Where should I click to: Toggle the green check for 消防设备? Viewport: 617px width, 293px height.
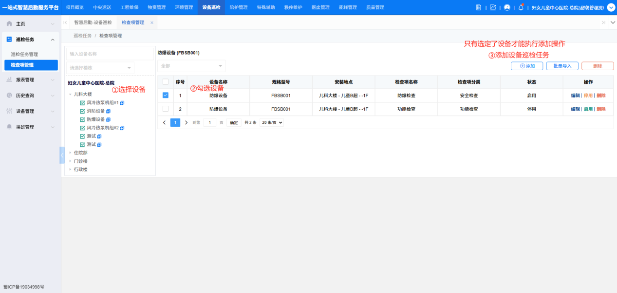tap(82, 111)
